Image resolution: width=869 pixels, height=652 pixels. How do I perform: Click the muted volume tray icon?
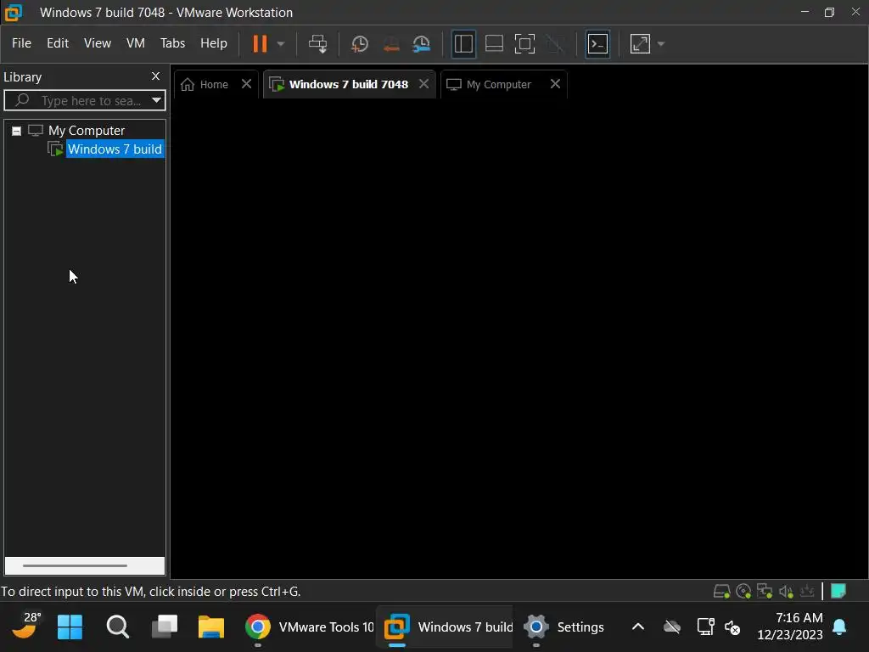(x=732, y=627)
